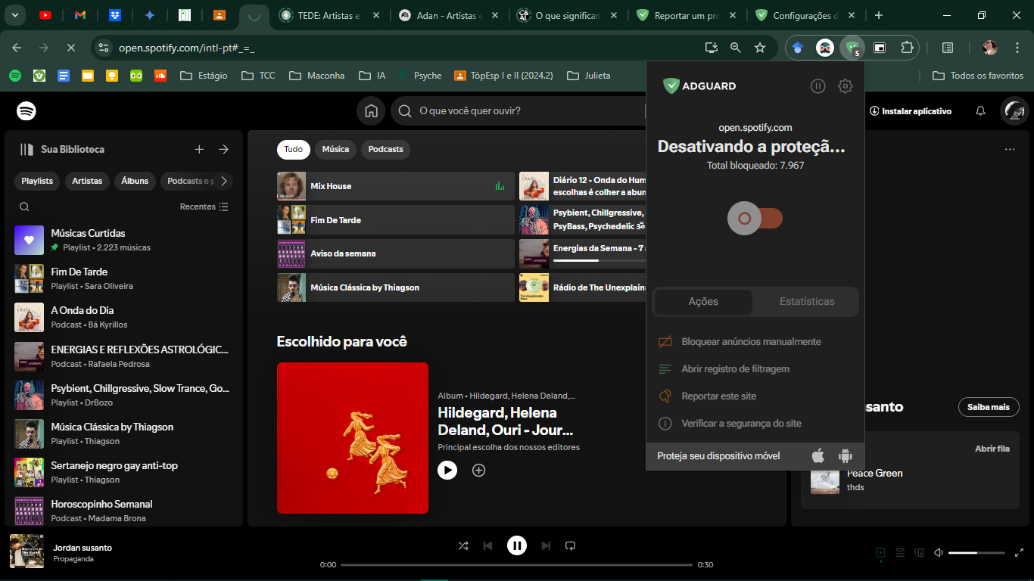Click Abrir fila link

point(992,449)
